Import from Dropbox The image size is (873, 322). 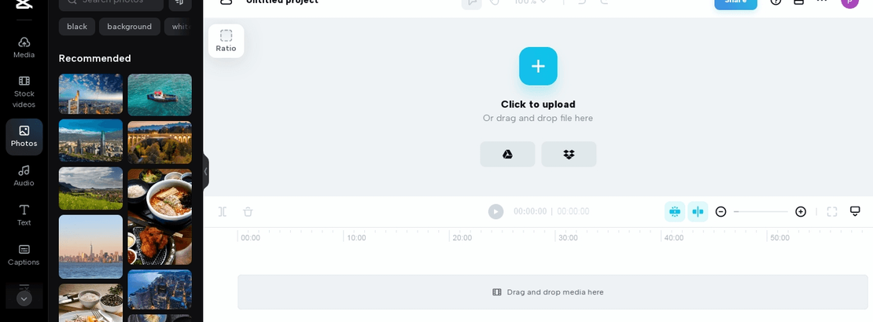point(569,154)
